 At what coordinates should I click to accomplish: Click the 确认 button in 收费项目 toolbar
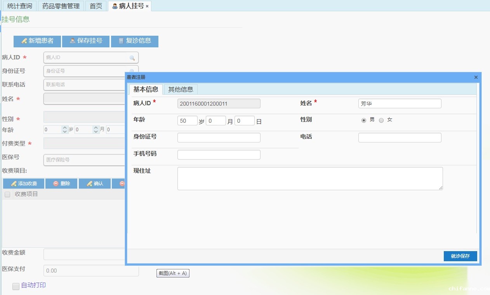coord(95,184)
